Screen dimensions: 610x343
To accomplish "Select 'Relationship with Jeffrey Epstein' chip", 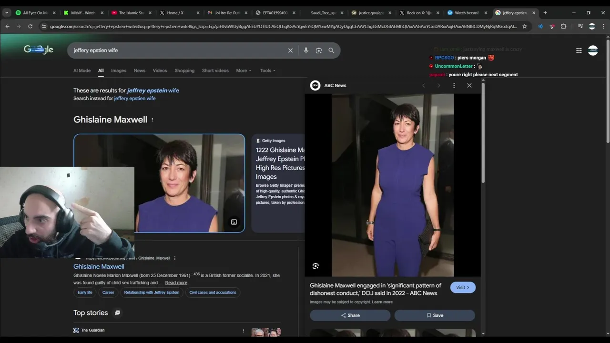I will [152, 293].
